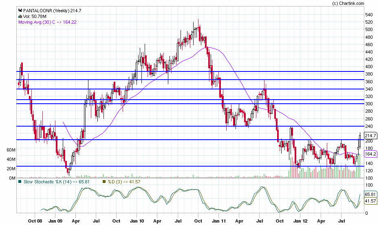Screen dimensions: 379x225
Task: Select the %D (3) -> 41.57 label
Action: (x=124, y=182)
